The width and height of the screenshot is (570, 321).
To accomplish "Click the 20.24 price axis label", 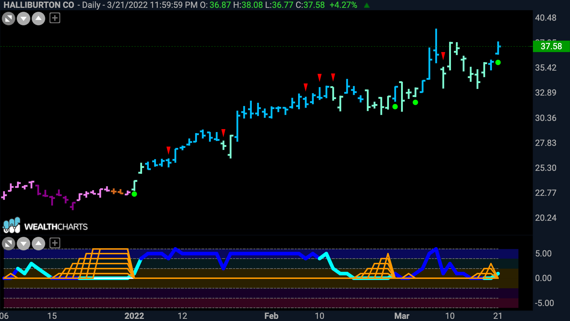I will click(x=546, y=218).
